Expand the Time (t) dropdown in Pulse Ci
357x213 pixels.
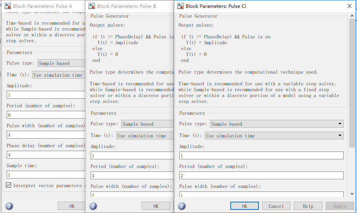(x=274, y=136)
